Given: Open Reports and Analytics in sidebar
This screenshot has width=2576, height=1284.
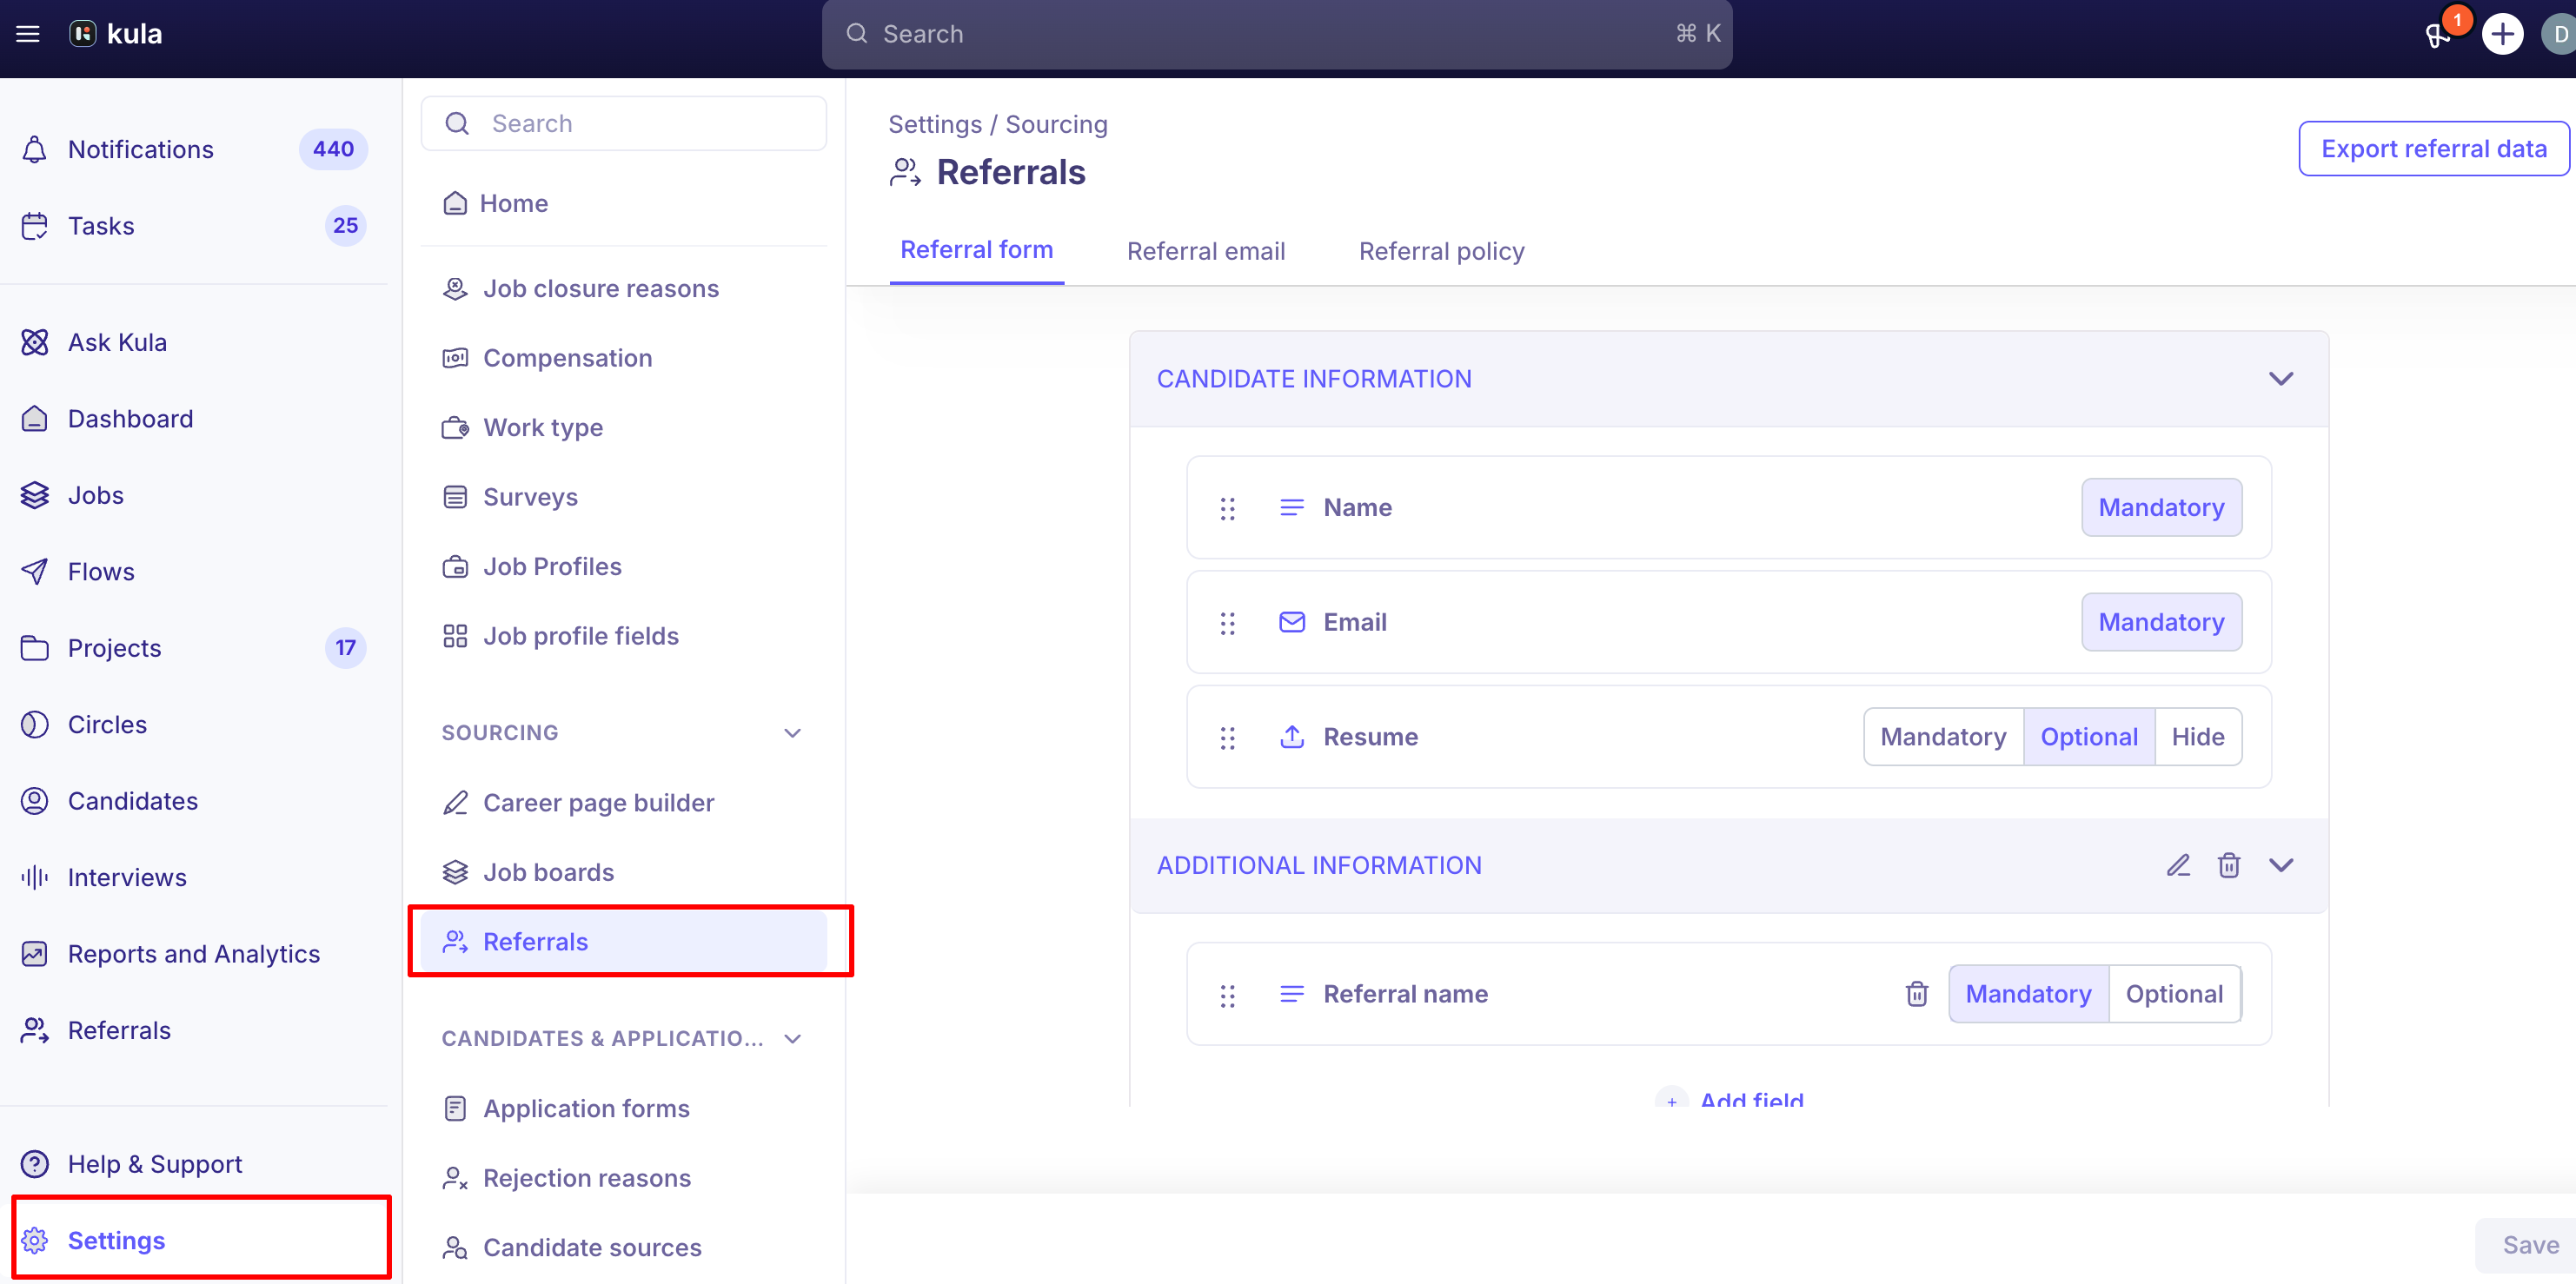Looking at the screenshot, I should click(195, 954).
